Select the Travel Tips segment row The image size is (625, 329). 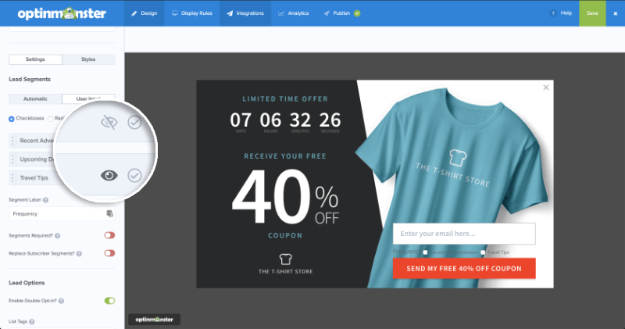pos(62,178)
